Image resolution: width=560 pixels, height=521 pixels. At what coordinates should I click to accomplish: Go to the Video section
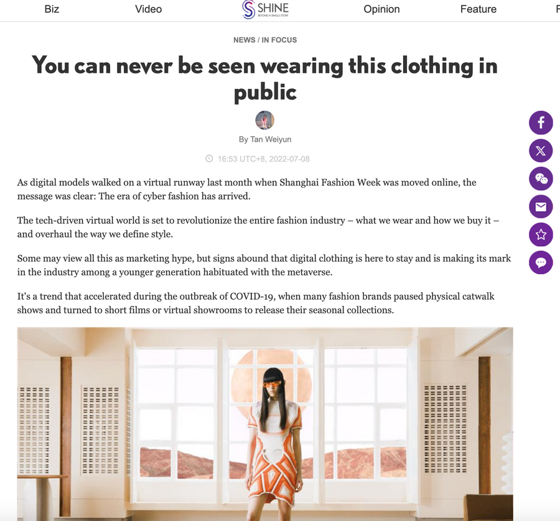148,9
